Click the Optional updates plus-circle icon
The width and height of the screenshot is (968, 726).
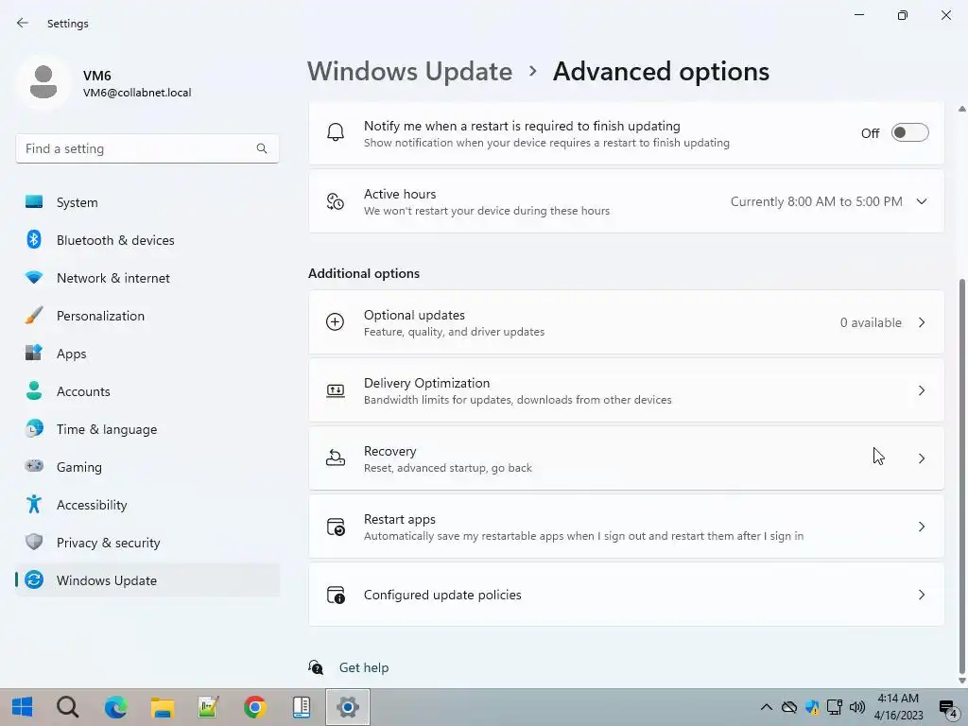[336, 321]
